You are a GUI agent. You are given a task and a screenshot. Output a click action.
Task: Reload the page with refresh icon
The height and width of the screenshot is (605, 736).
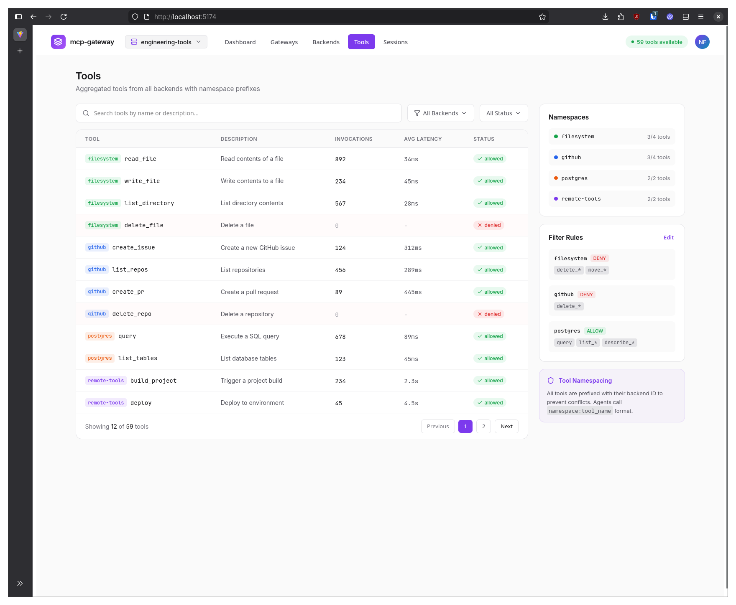64,17
